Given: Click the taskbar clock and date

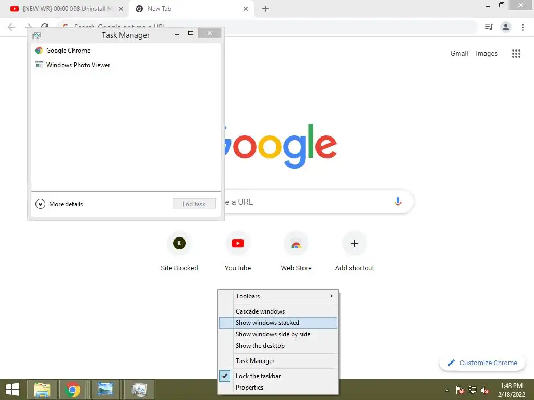Looking at the screenshot, I should point(511,390).
